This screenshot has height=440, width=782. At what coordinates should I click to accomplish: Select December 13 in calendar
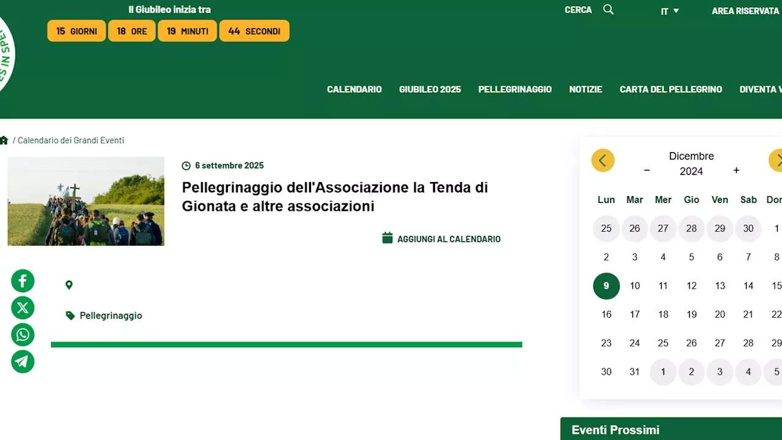pos(720,286)
